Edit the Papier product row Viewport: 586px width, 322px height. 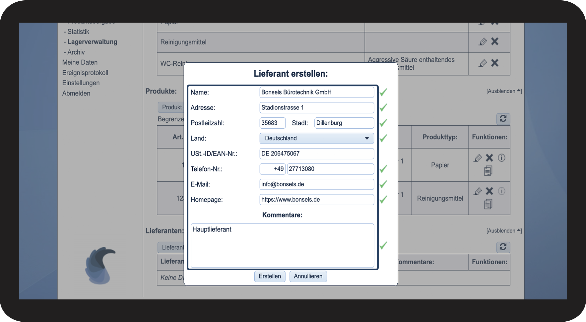pos(478,158)
